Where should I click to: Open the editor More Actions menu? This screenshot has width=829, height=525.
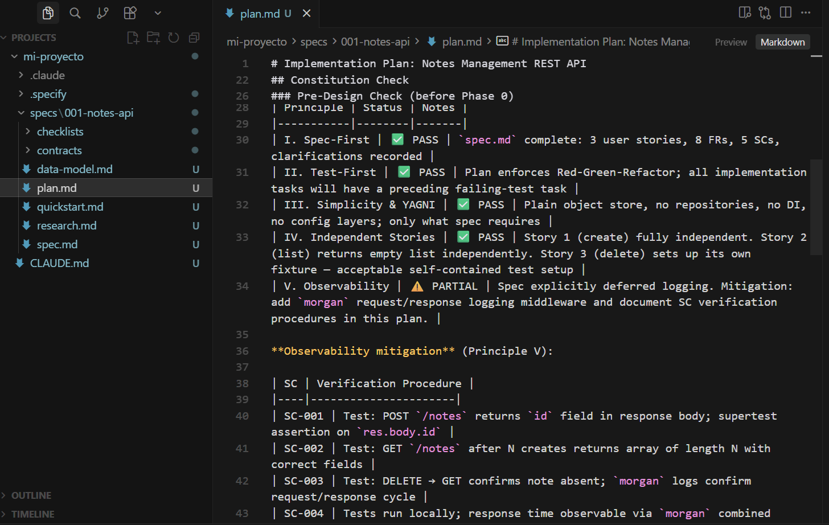click(806, 13)
